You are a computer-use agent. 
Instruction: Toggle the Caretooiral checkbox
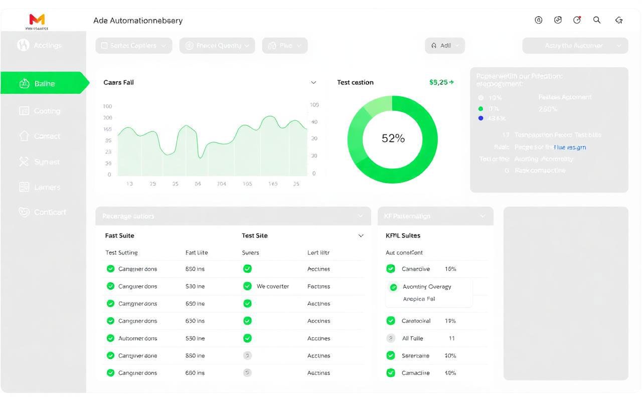coord(391,321)
